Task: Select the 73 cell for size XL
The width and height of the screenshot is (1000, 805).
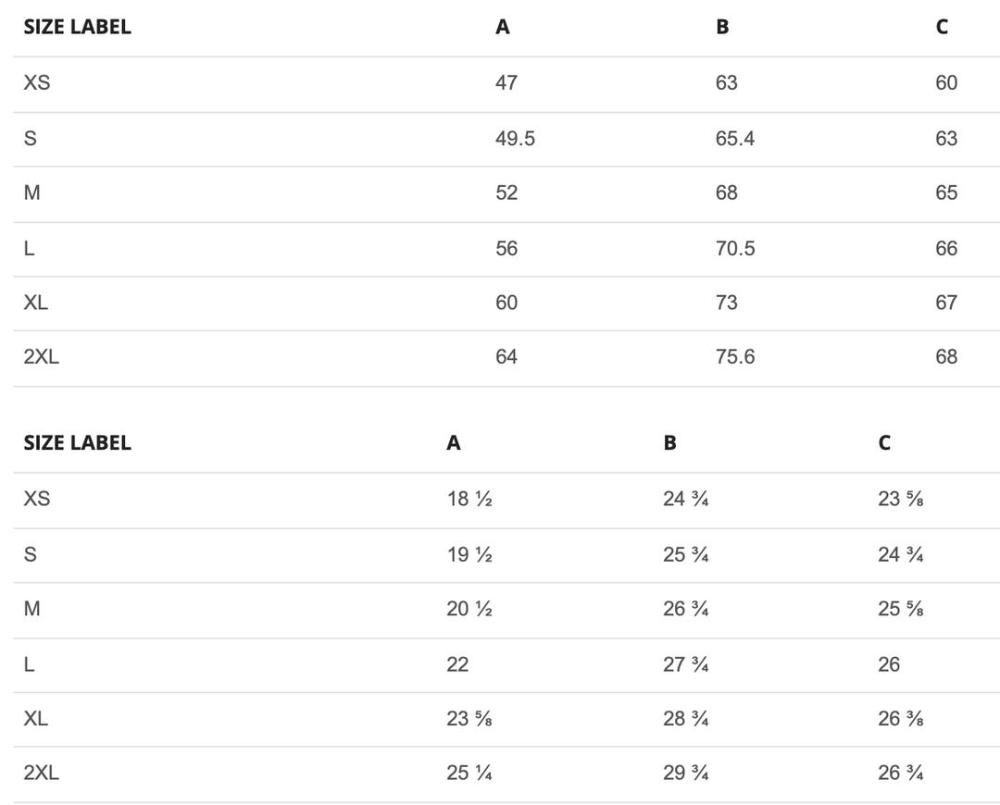Action: tap(727, 303)
